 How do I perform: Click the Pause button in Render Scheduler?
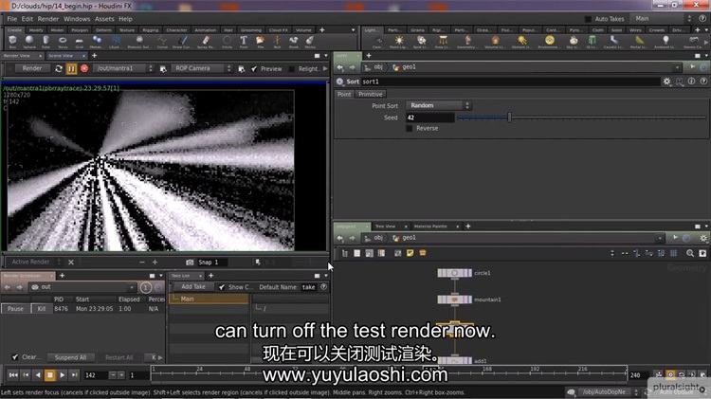click(15, 309)
